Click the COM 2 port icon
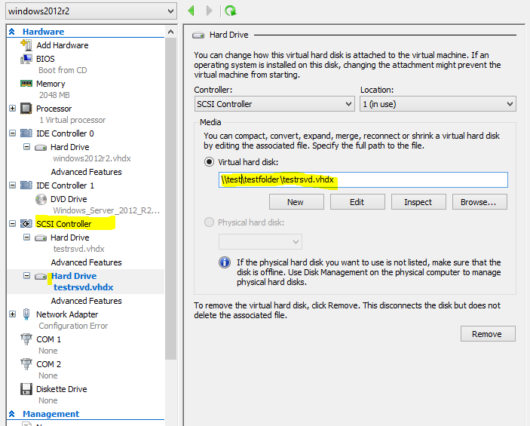530x426 pixels. click(x=26, y=363)
